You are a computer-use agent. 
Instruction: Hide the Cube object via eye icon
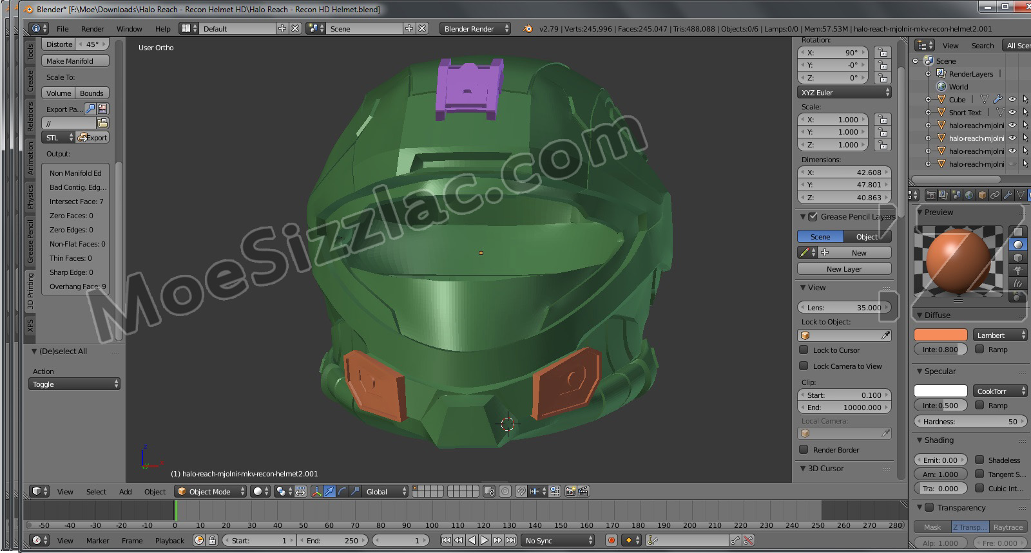[1012, 100]
